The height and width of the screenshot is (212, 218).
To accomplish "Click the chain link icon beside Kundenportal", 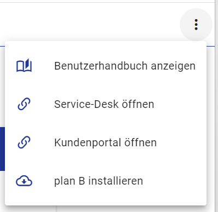I will (x=24, y=142).
